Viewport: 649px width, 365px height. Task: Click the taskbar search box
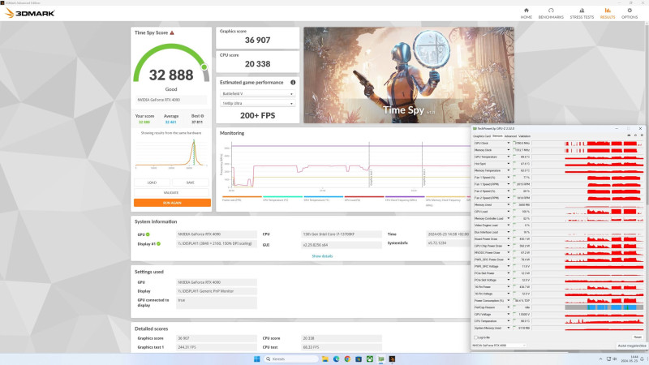point(291,359)
